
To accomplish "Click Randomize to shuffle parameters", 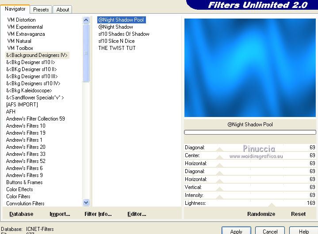I will (261, 214).
